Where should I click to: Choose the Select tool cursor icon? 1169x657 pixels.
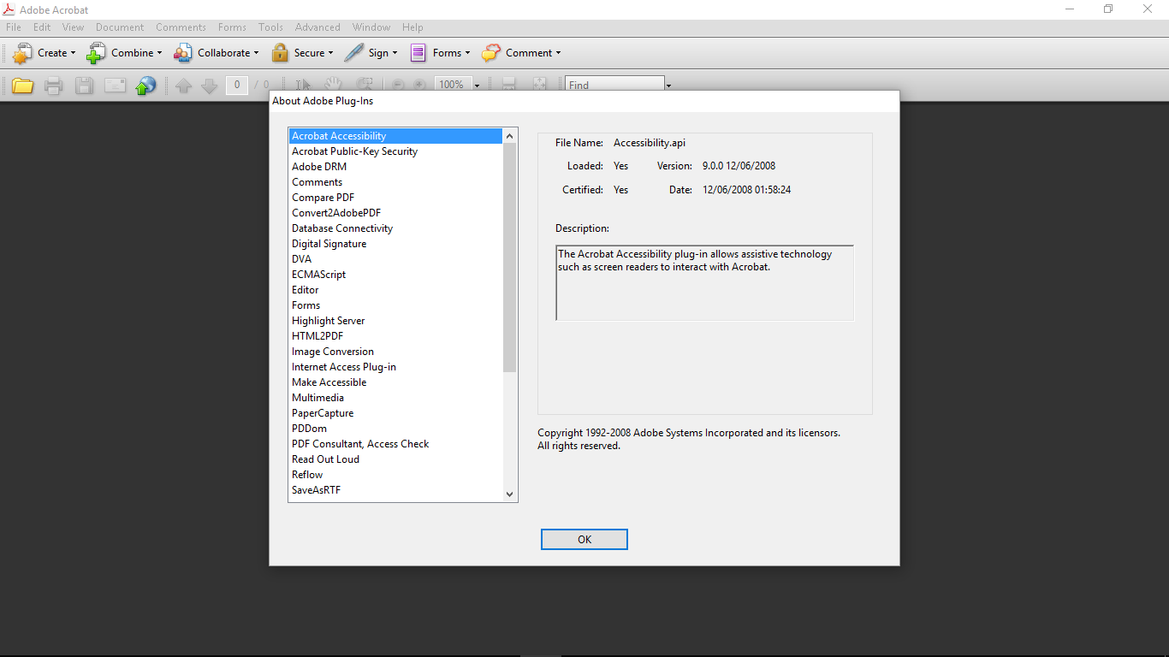click(303, 85)
